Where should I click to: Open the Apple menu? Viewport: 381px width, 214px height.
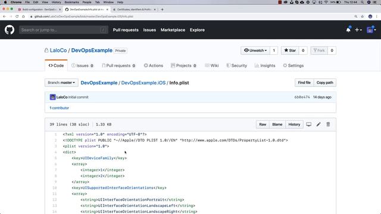[x=5, y=2]
